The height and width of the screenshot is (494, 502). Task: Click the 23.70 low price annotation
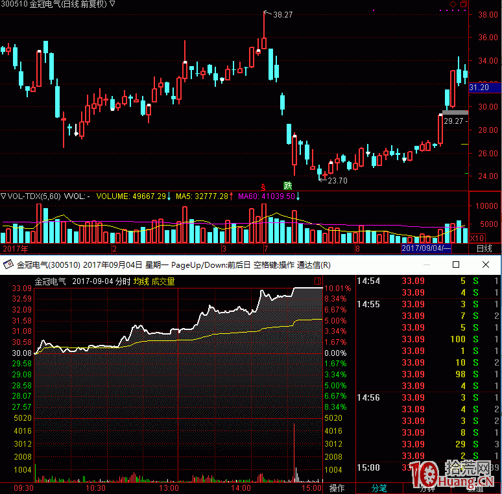[x=337, y=181]
